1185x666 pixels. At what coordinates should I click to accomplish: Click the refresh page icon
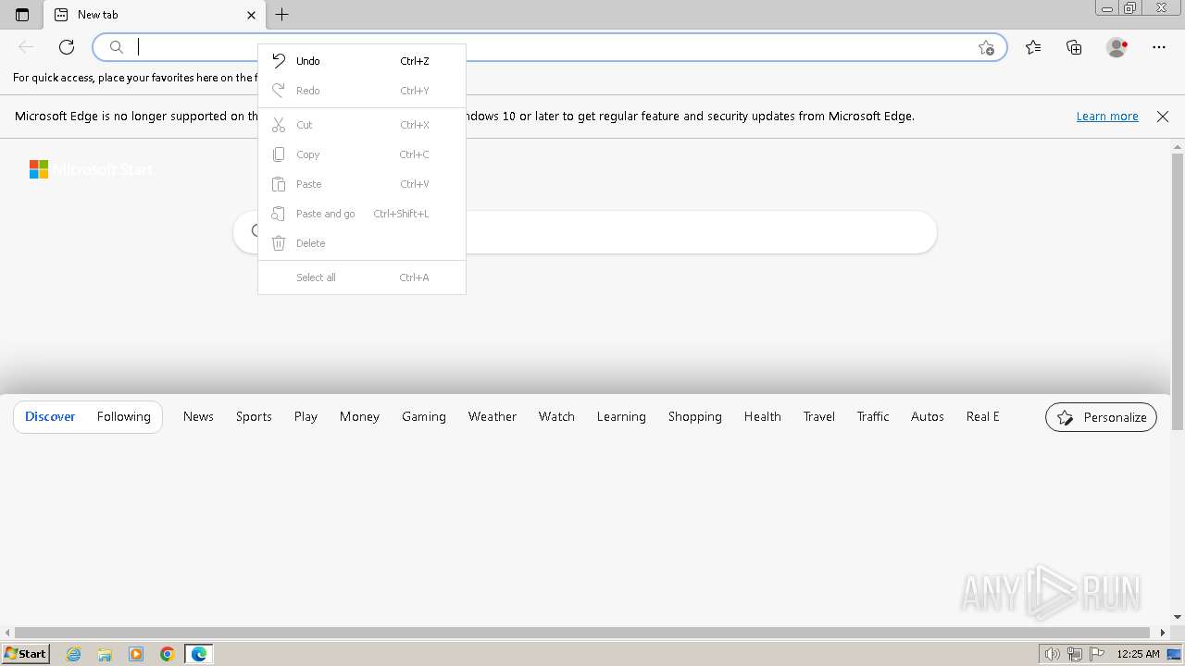coord(67,47)
